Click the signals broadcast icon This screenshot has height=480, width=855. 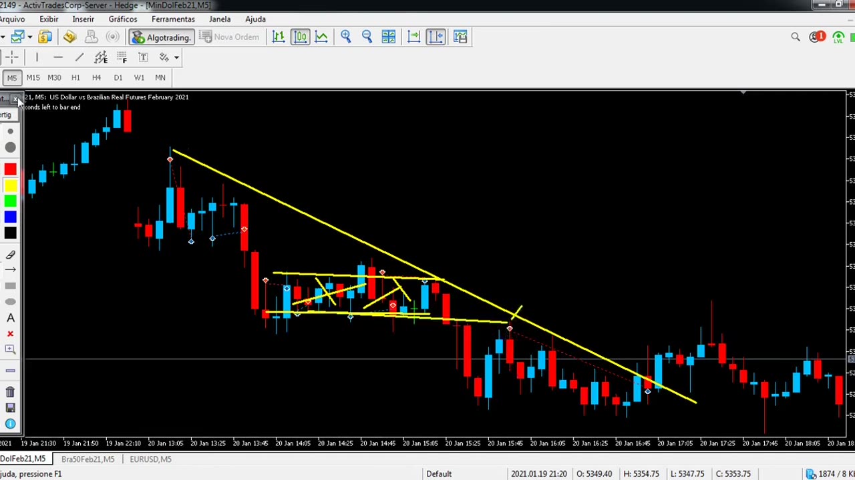click(113, 37)
